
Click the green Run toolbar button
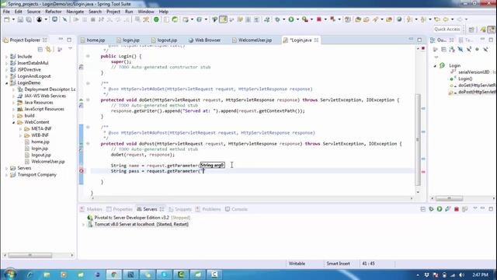click(x=291, y=19)
